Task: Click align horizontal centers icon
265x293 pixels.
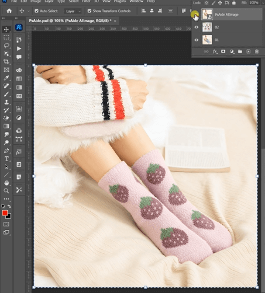Action: click(152, 11)
